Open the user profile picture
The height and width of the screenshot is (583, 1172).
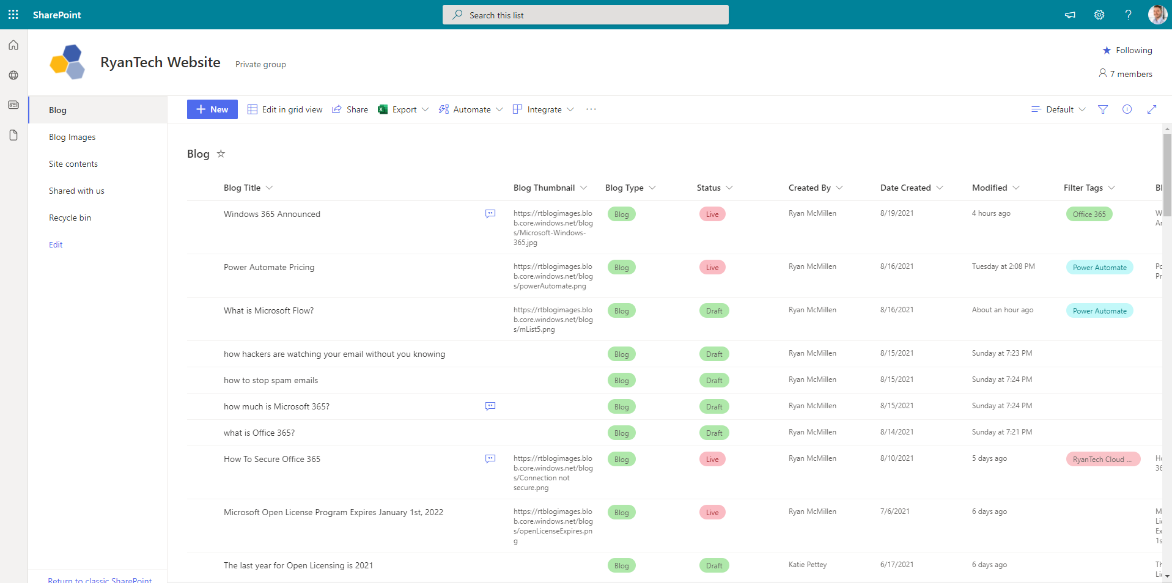point(1157,15)
